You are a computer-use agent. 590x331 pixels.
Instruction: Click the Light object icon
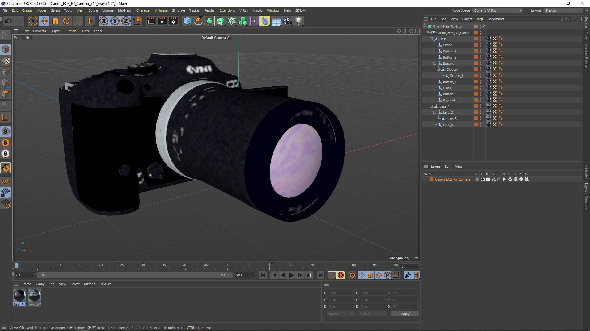(299, 21)
